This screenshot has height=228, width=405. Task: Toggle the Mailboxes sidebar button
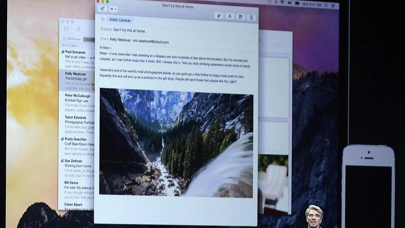click(72, 39)
